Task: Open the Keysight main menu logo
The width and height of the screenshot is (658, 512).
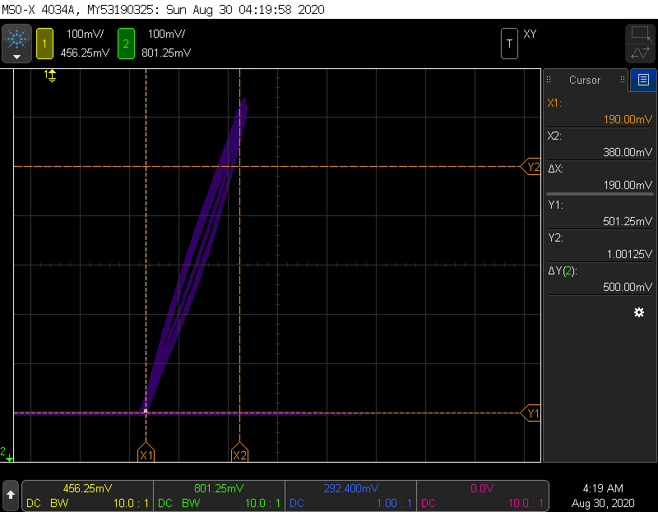Action: point(16,38)
